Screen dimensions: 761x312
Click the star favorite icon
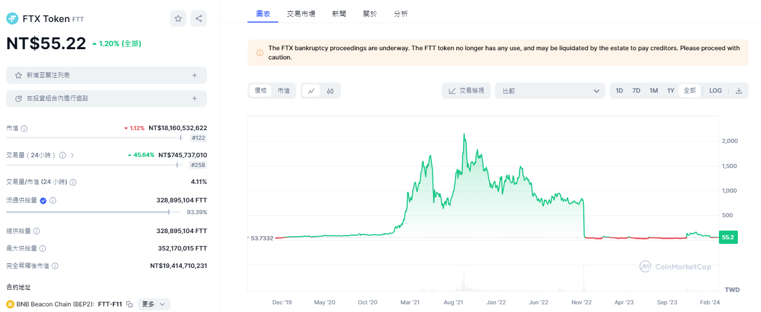coord(178,18)
